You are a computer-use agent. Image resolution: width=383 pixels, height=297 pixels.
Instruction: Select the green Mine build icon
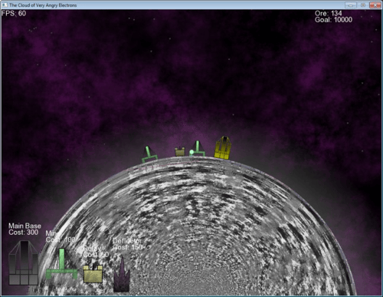61,263
